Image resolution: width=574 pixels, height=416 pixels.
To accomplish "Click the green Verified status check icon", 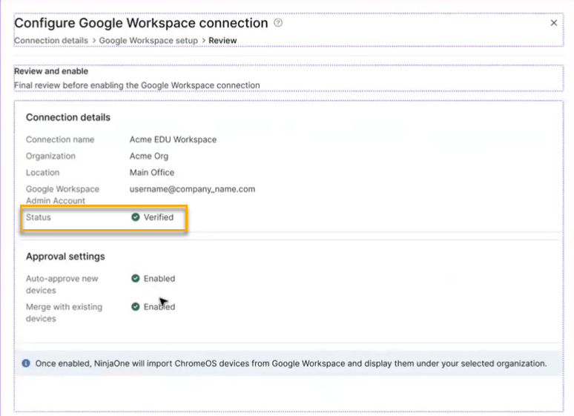I will pos(136,217).
